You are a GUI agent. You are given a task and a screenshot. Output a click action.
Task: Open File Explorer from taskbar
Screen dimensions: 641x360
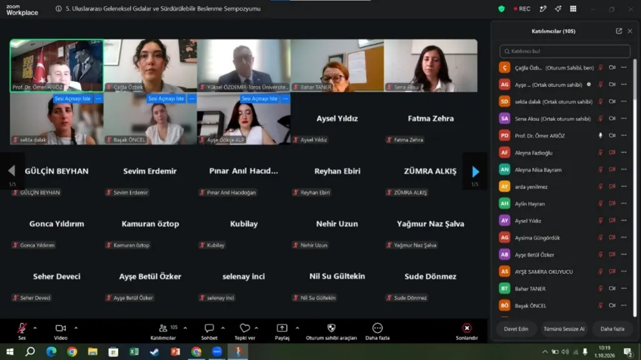tap(93, 352)
